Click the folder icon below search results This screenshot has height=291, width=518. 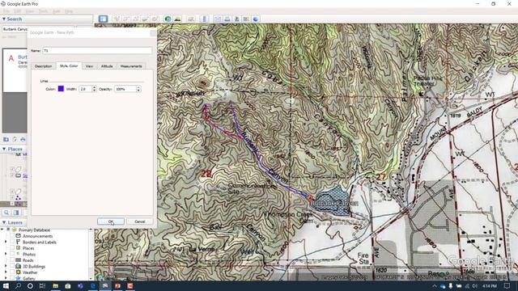coord(6,139)
